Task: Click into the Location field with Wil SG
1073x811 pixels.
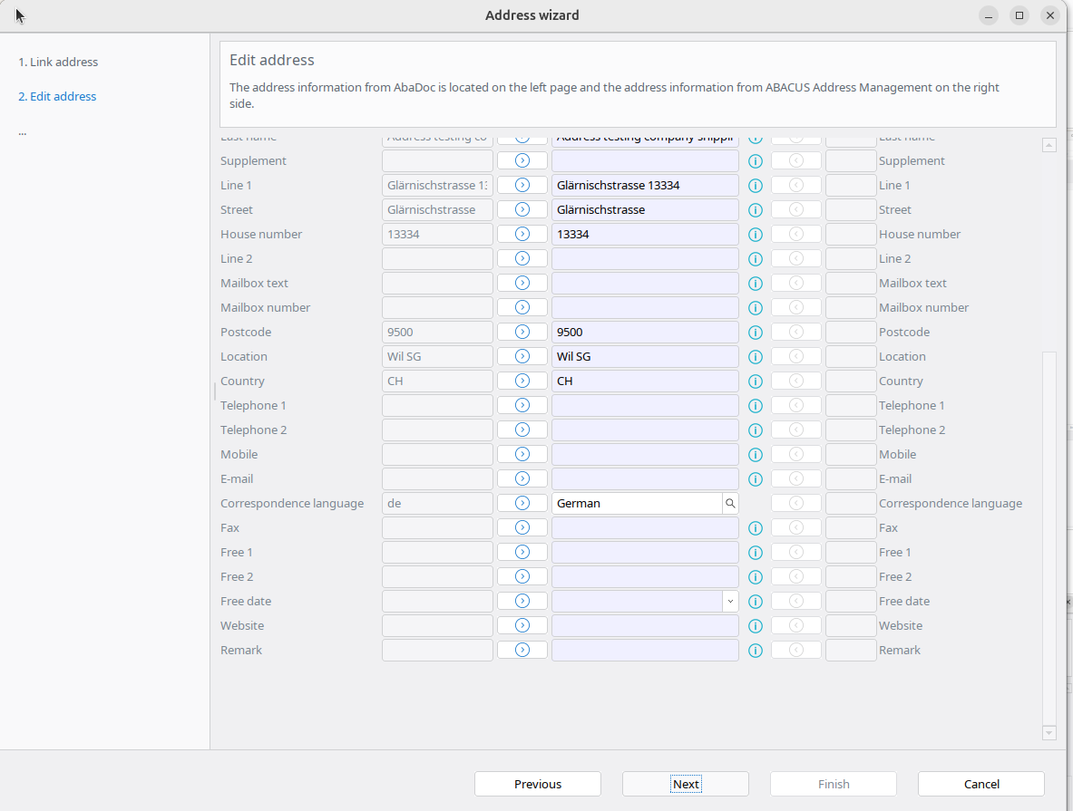Action: (x=644, y=357)
